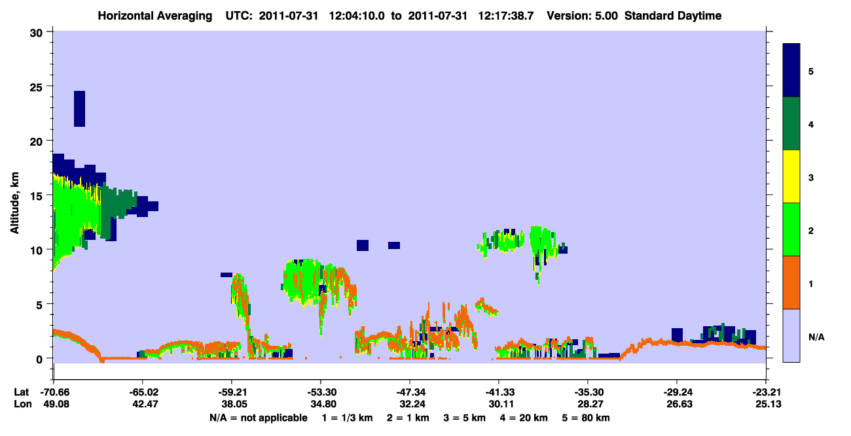Click the '25' altitude tick label
The image size is (851, 436).
point(37,86)
